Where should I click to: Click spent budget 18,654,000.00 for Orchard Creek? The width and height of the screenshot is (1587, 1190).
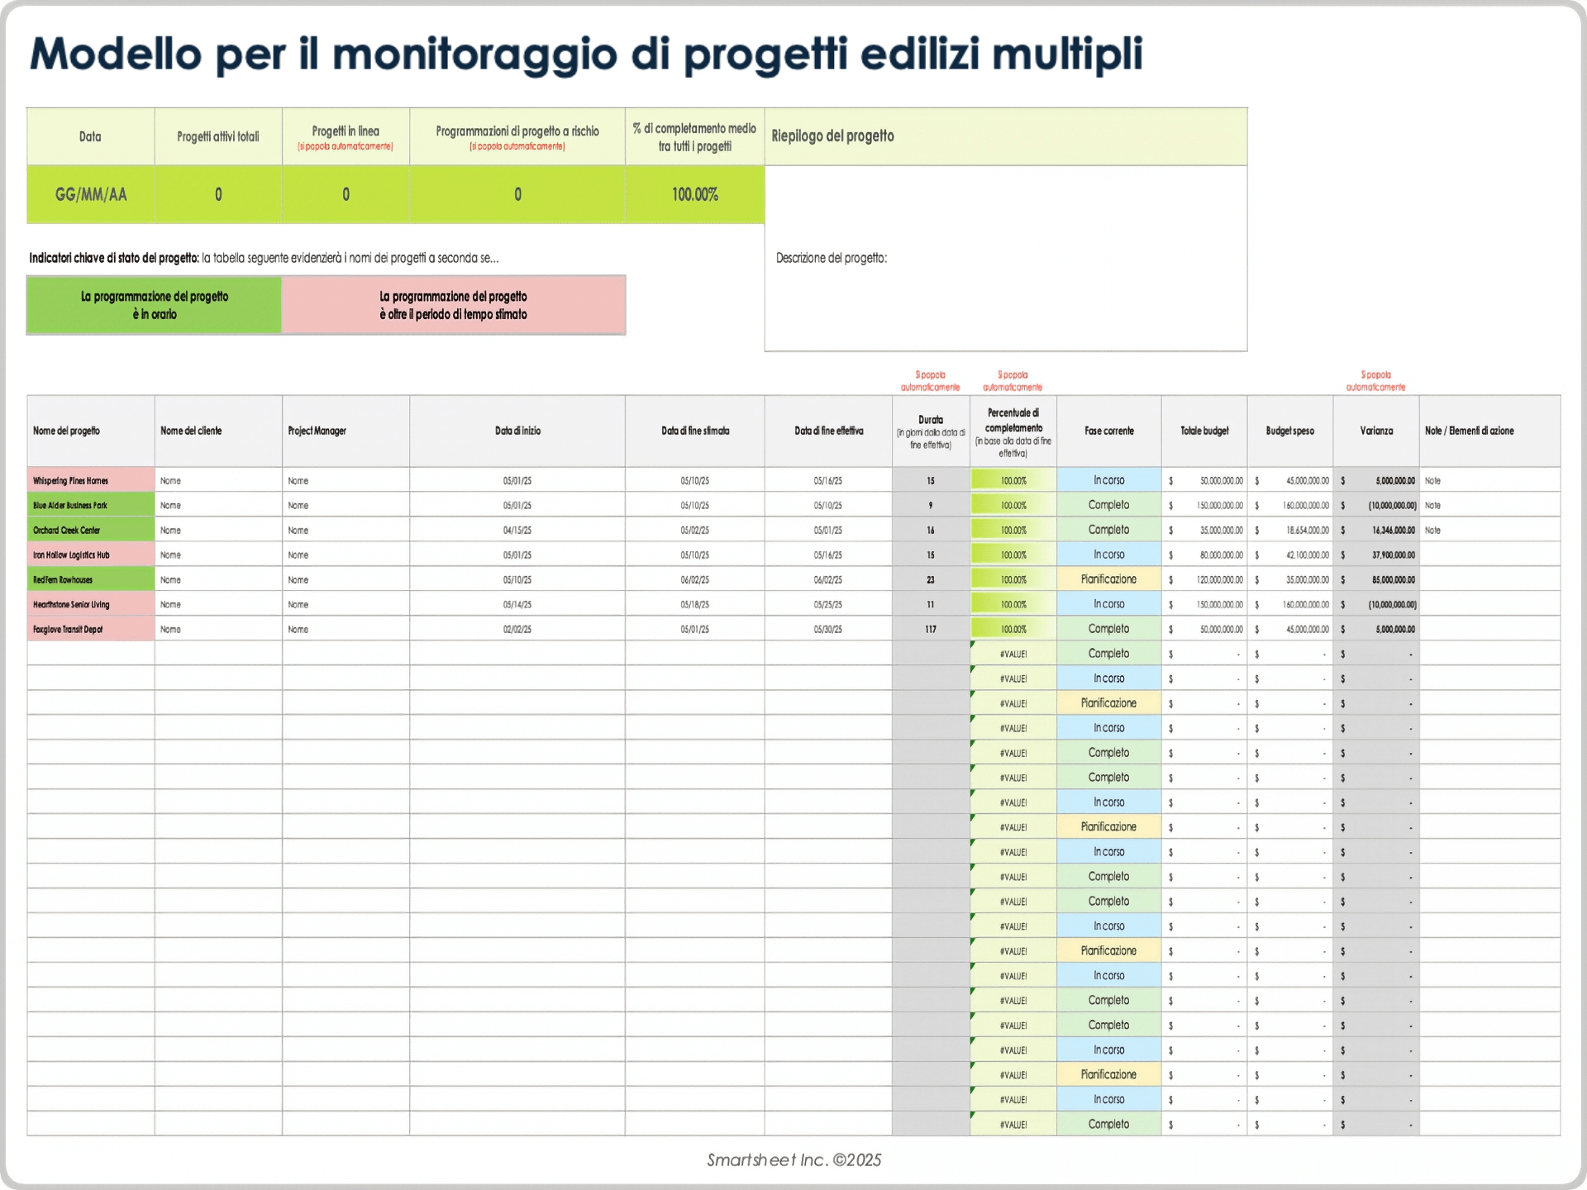tap(1290, 530)
